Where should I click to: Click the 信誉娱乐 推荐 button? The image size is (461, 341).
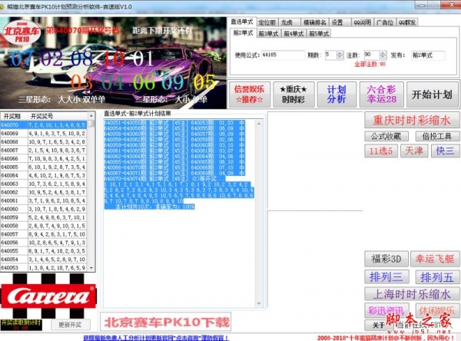[249, 94]
